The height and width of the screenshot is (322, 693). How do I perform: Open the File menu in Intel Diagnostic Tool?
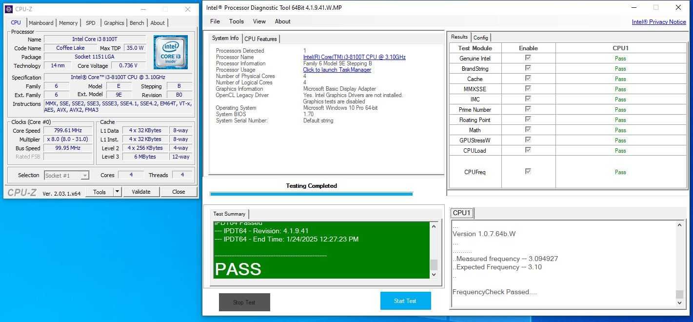215,21
